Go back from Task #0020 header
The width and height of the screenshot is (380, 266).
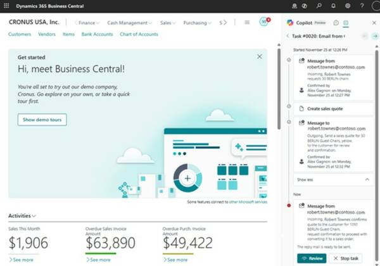pyautogui.click(x=288, y=36)
